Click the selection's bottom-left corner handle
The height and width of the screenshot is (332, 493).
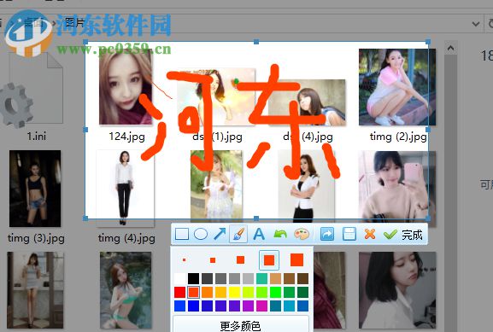click(x=85, y=218)
